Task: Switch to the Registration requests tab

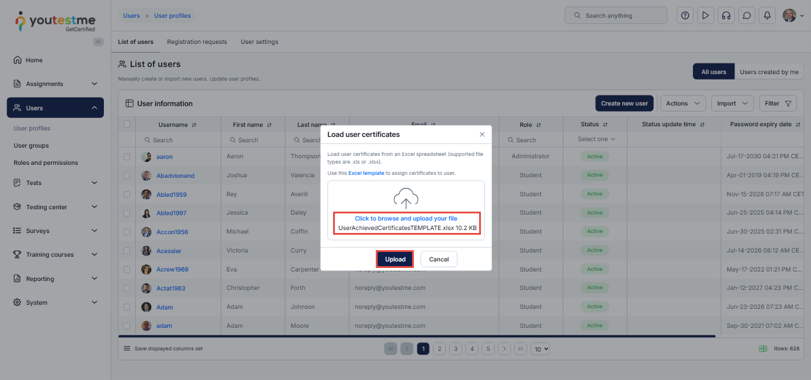Action: point(197,42)
